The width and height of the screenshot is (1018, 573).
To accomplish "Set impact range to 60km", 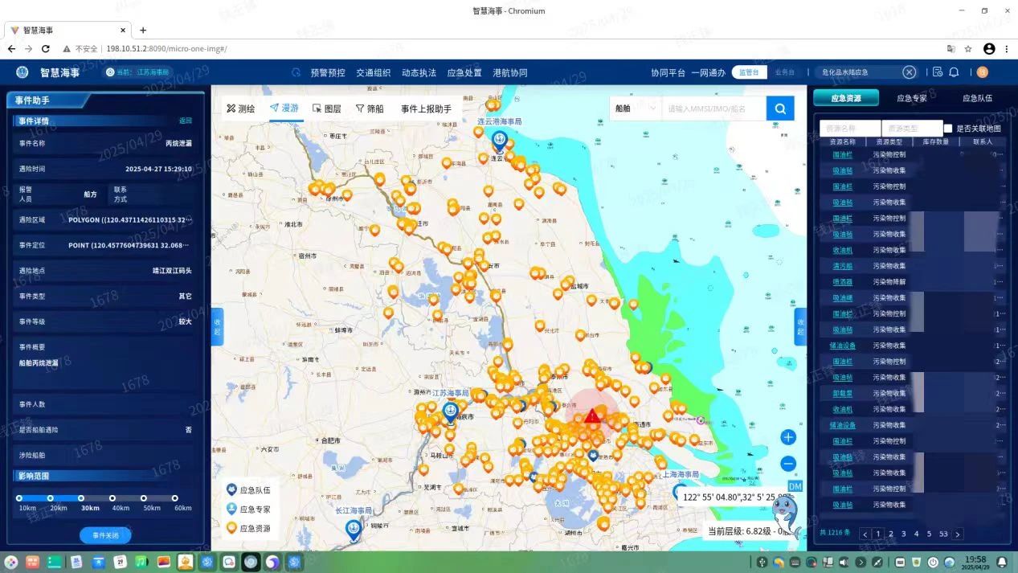I will 174,498.
